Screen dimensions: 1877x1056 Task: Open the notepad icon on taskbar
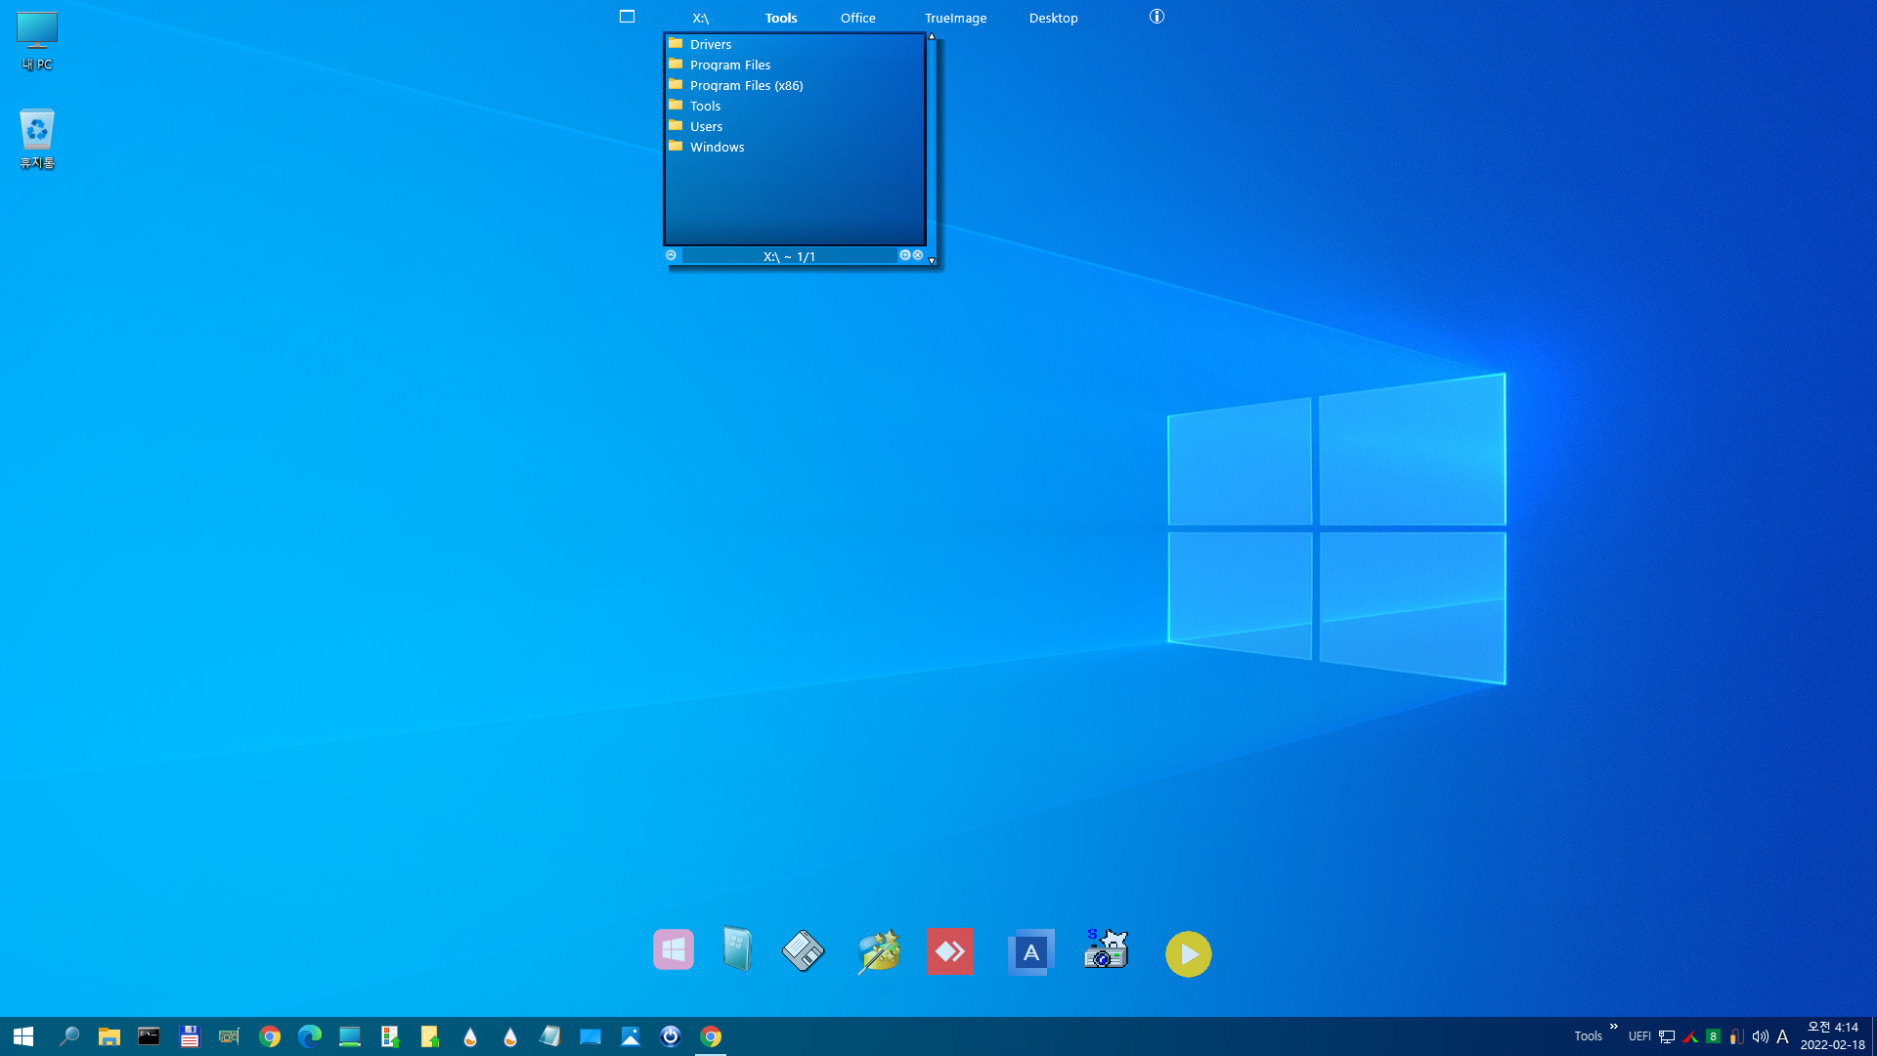(x=550, y=1036)
